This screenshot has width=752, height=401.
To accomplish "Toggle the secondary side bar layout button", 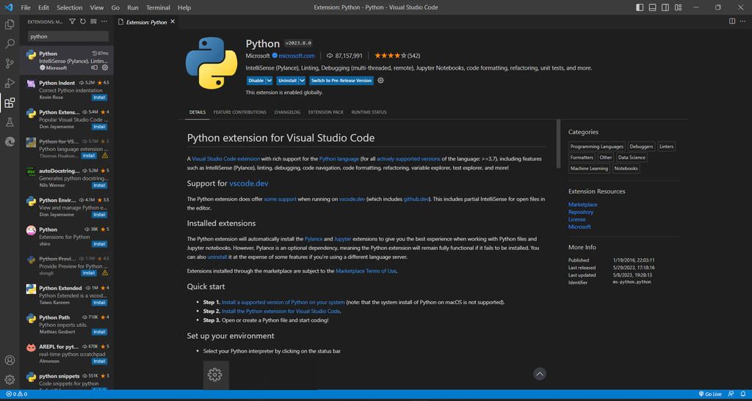I will click(x=665, y=7).
